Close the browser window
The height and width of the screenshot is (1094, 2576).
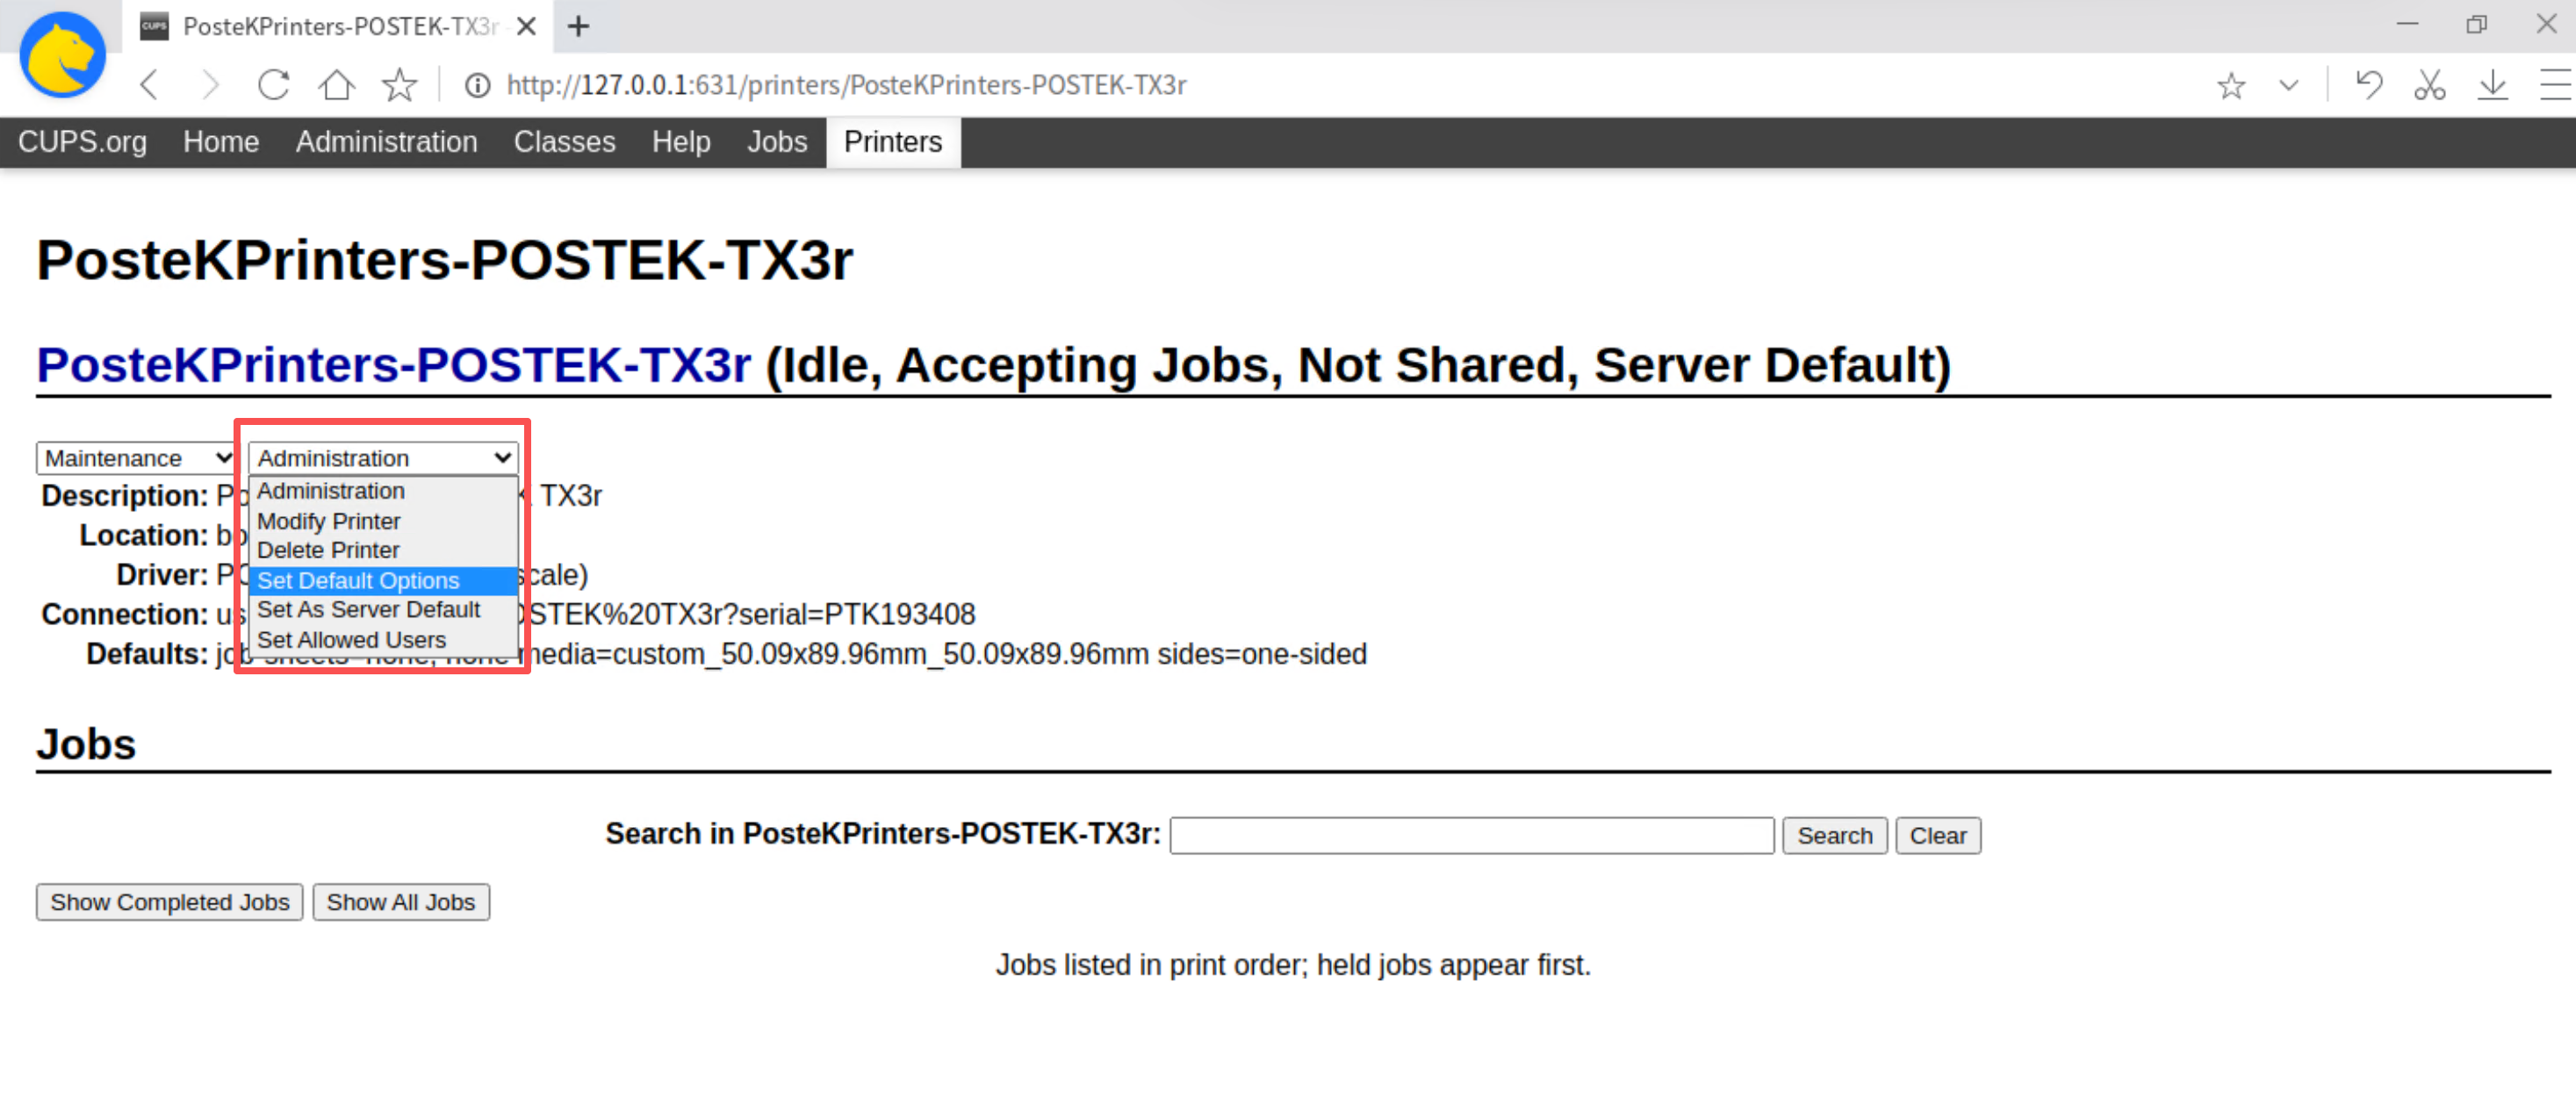point(2546,24)
